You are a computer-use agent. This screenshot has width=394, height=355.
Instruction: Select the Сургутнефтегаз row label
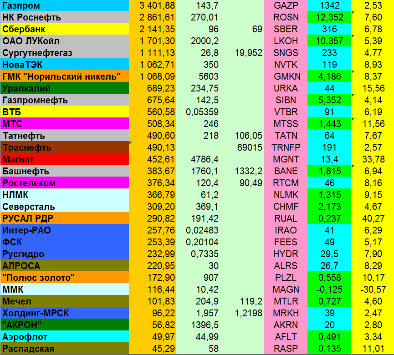pos(65,52)
